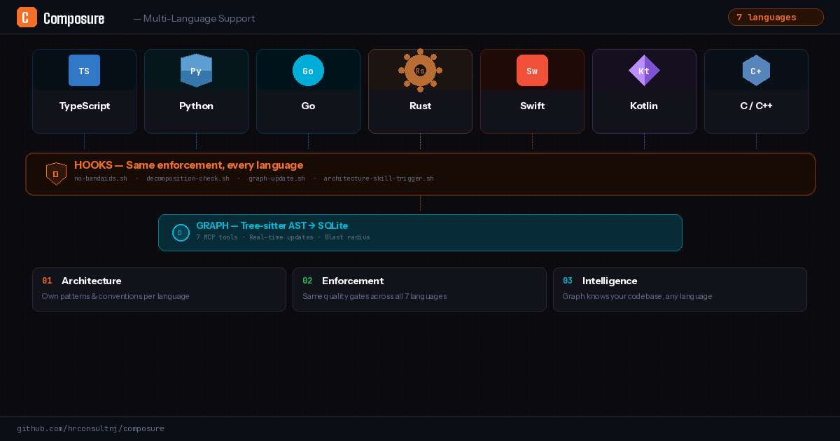Image resolution: width=840 pixels, height=441 pixels.
Task: Click the Rust gear icon
Action: [420, 70]
